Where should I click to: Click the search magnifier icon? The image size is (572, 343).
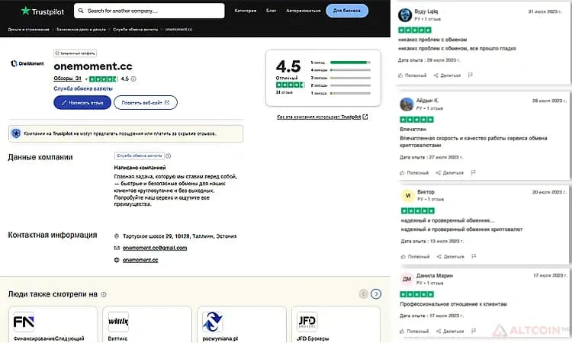(x=81, y=11)
